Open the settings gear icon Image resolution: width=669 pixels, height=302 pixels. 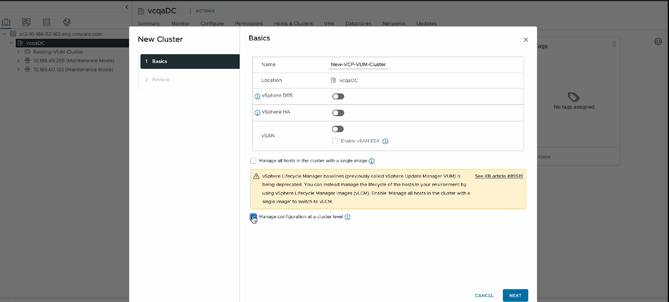tap(658, 42)
